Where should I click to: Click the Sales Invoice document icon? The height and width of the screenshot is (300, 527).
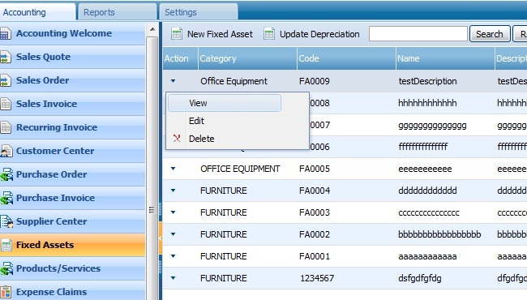[6, 104]
